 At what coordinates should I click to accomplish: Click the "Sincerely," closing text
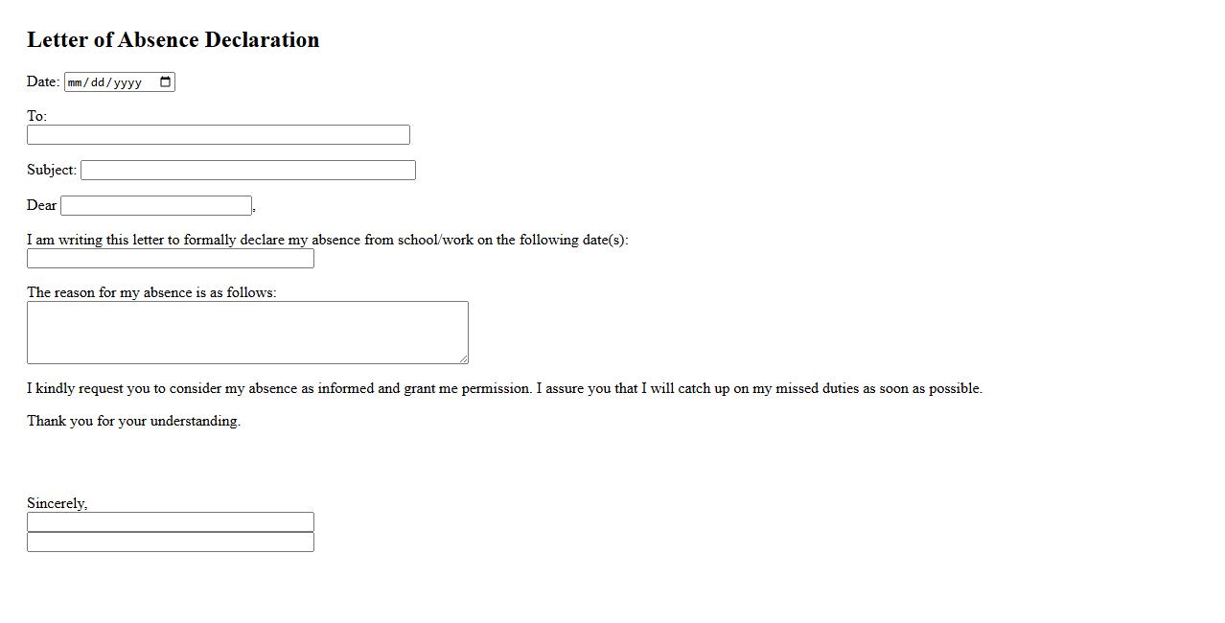(x=57, y=503)
